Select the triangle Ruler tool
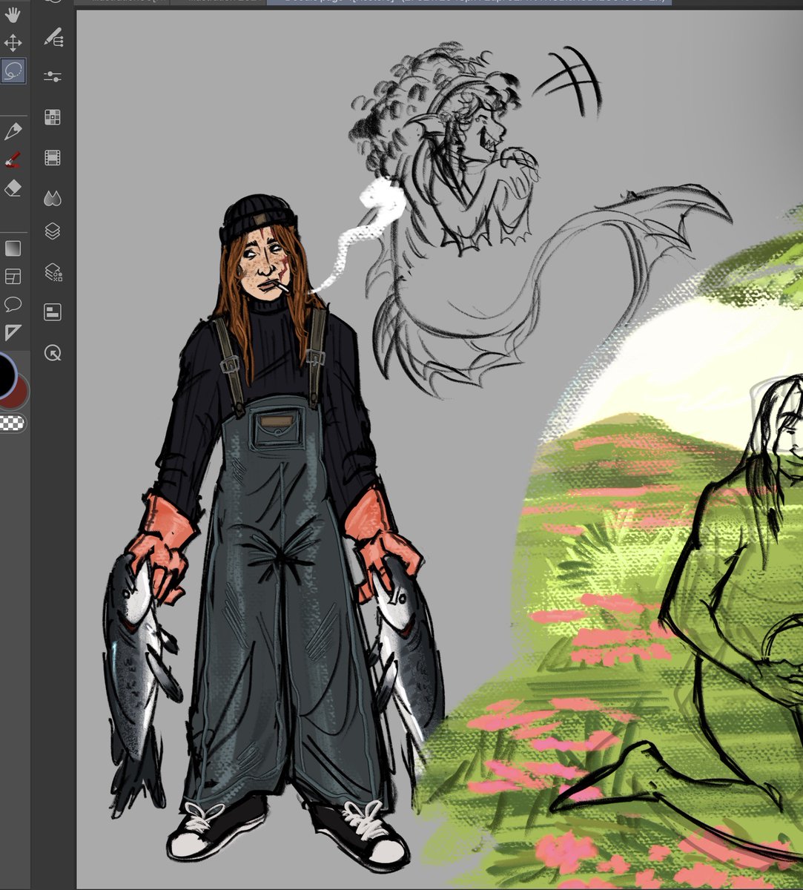The width and height of the screenshot is (803, 890). coord(13,332)
